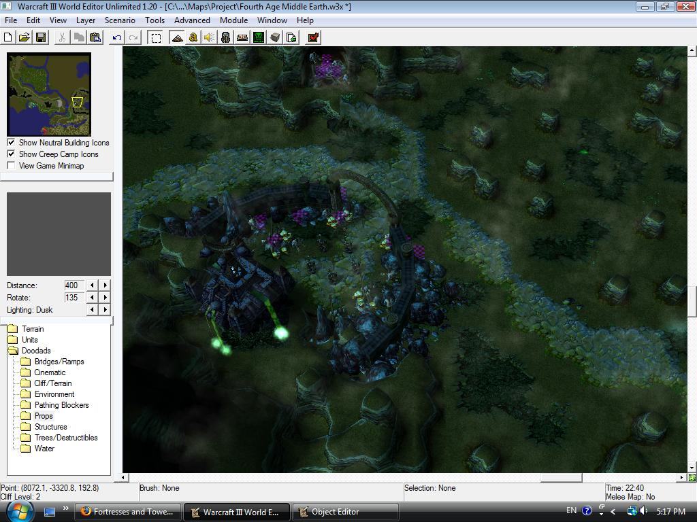Click the Copy toolbar icon
Screen dimensions: 697x522
[79, 38]
